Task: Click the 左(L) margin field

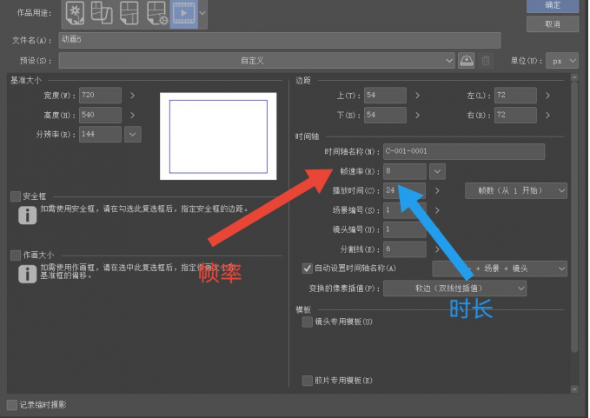Action: click(x=515, y=96)
